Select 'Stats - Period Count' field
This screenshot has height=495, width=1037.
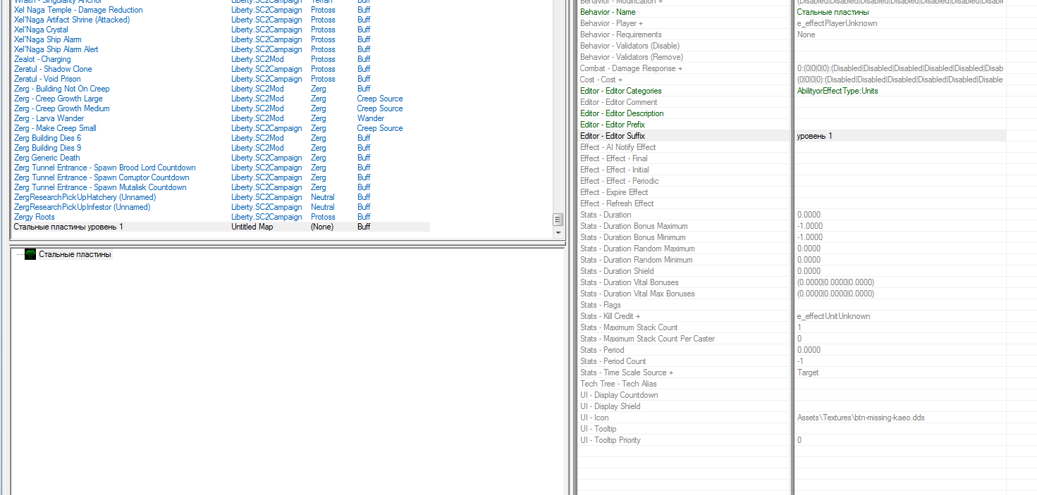[x=613, y=361]
